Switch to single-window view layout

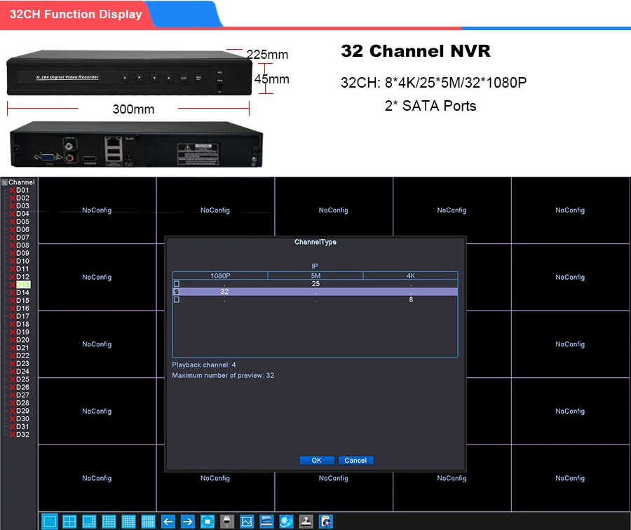[x=50, y=522]
